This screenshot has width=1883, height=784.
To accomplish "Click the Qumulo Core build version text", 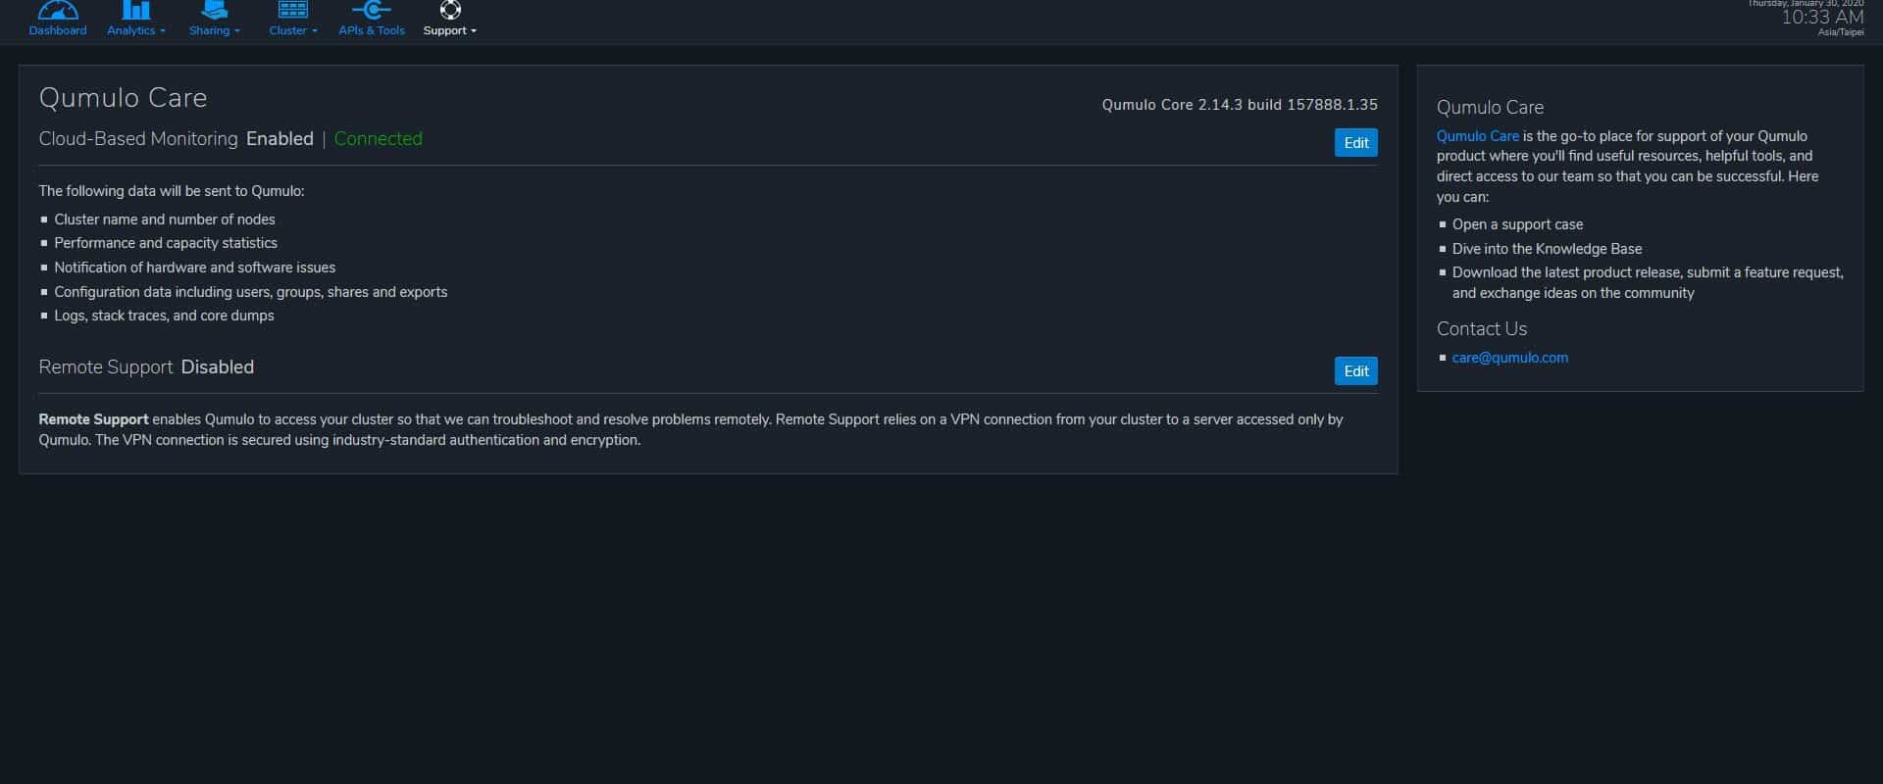I will pos(1240,105).
